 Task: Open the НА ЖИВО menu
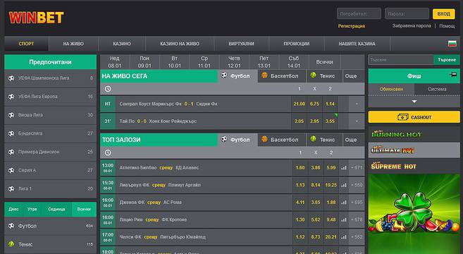coord(73,44)
